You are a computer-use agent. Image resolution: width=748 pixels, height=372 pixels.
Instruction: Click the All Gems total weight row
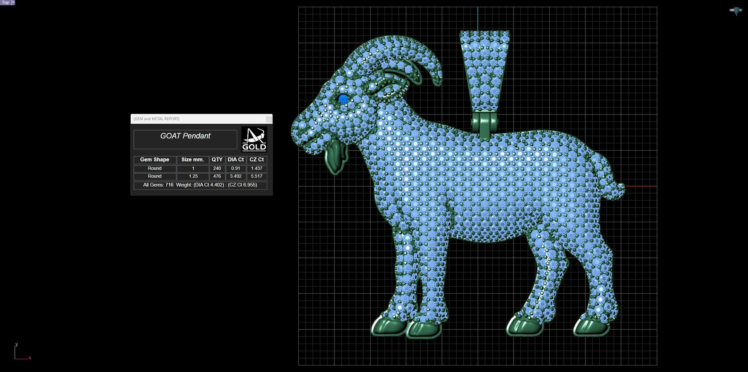200,185
